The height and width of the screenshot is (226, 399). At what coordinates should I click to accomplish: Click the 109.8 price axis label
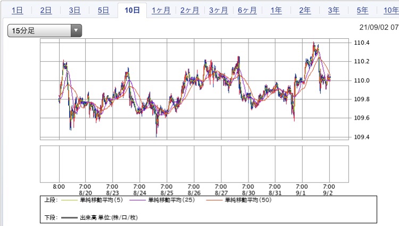362,99
